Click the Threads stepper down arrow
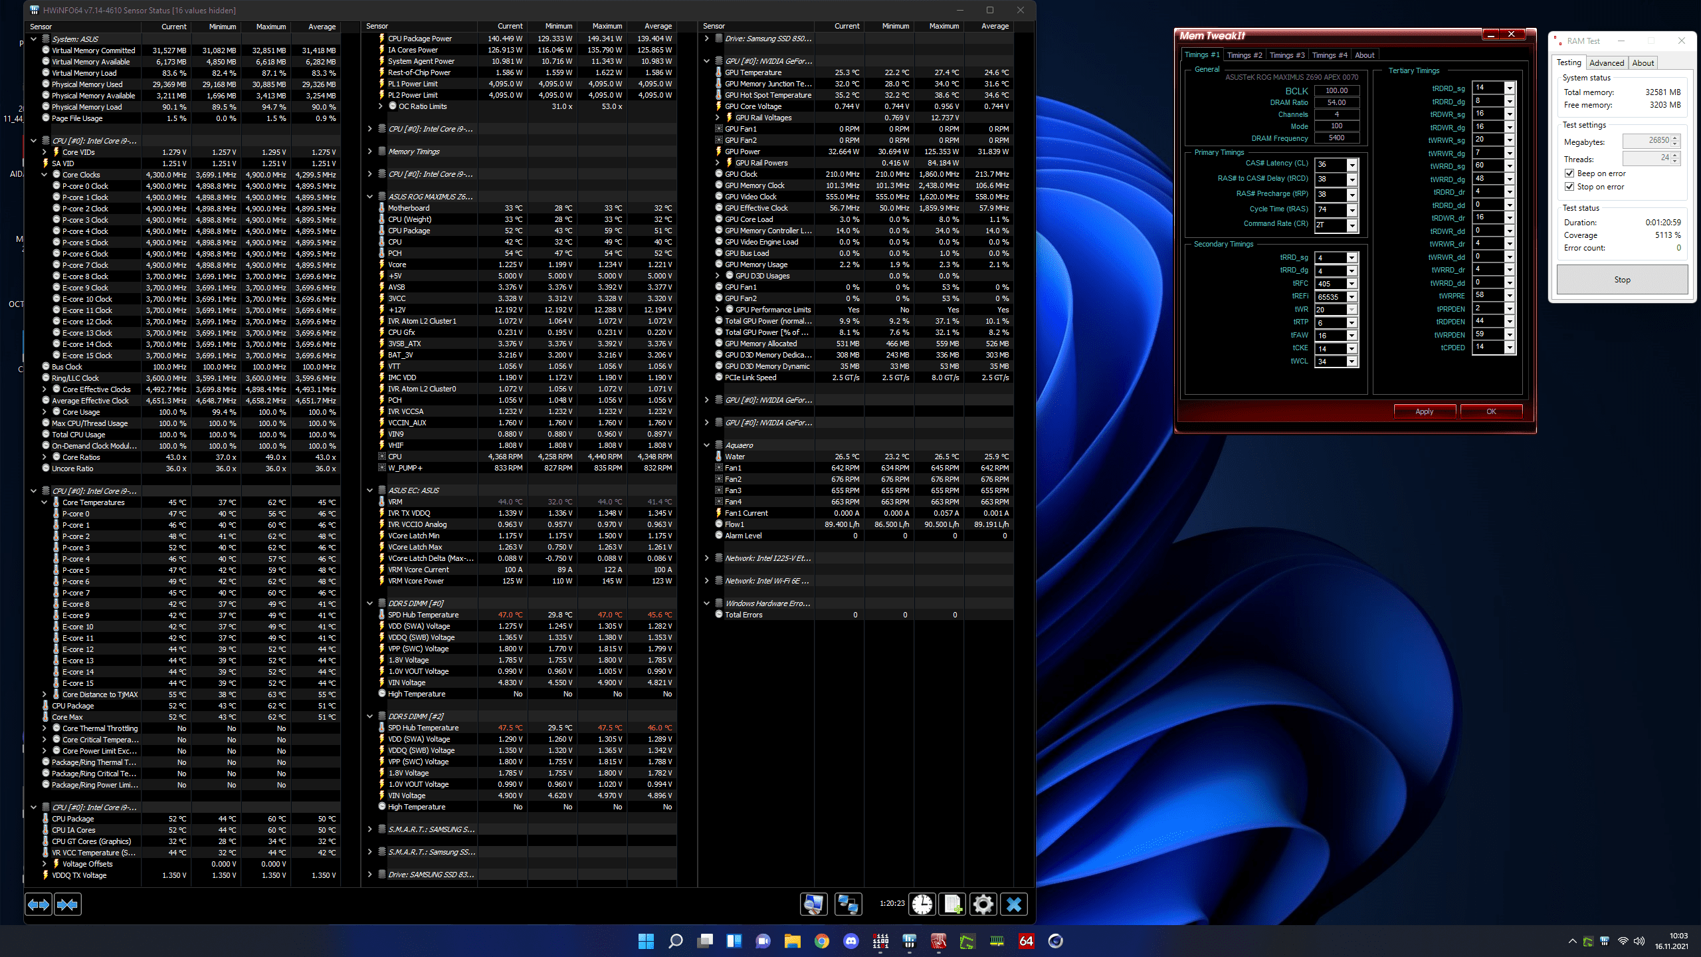1701x957 pixels. 1675,161
